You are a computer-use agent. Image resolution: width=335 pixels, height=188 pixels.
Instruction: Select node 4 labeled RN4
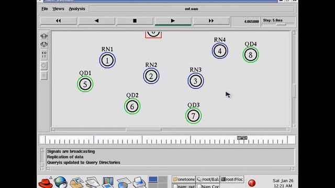coord(220,51)
